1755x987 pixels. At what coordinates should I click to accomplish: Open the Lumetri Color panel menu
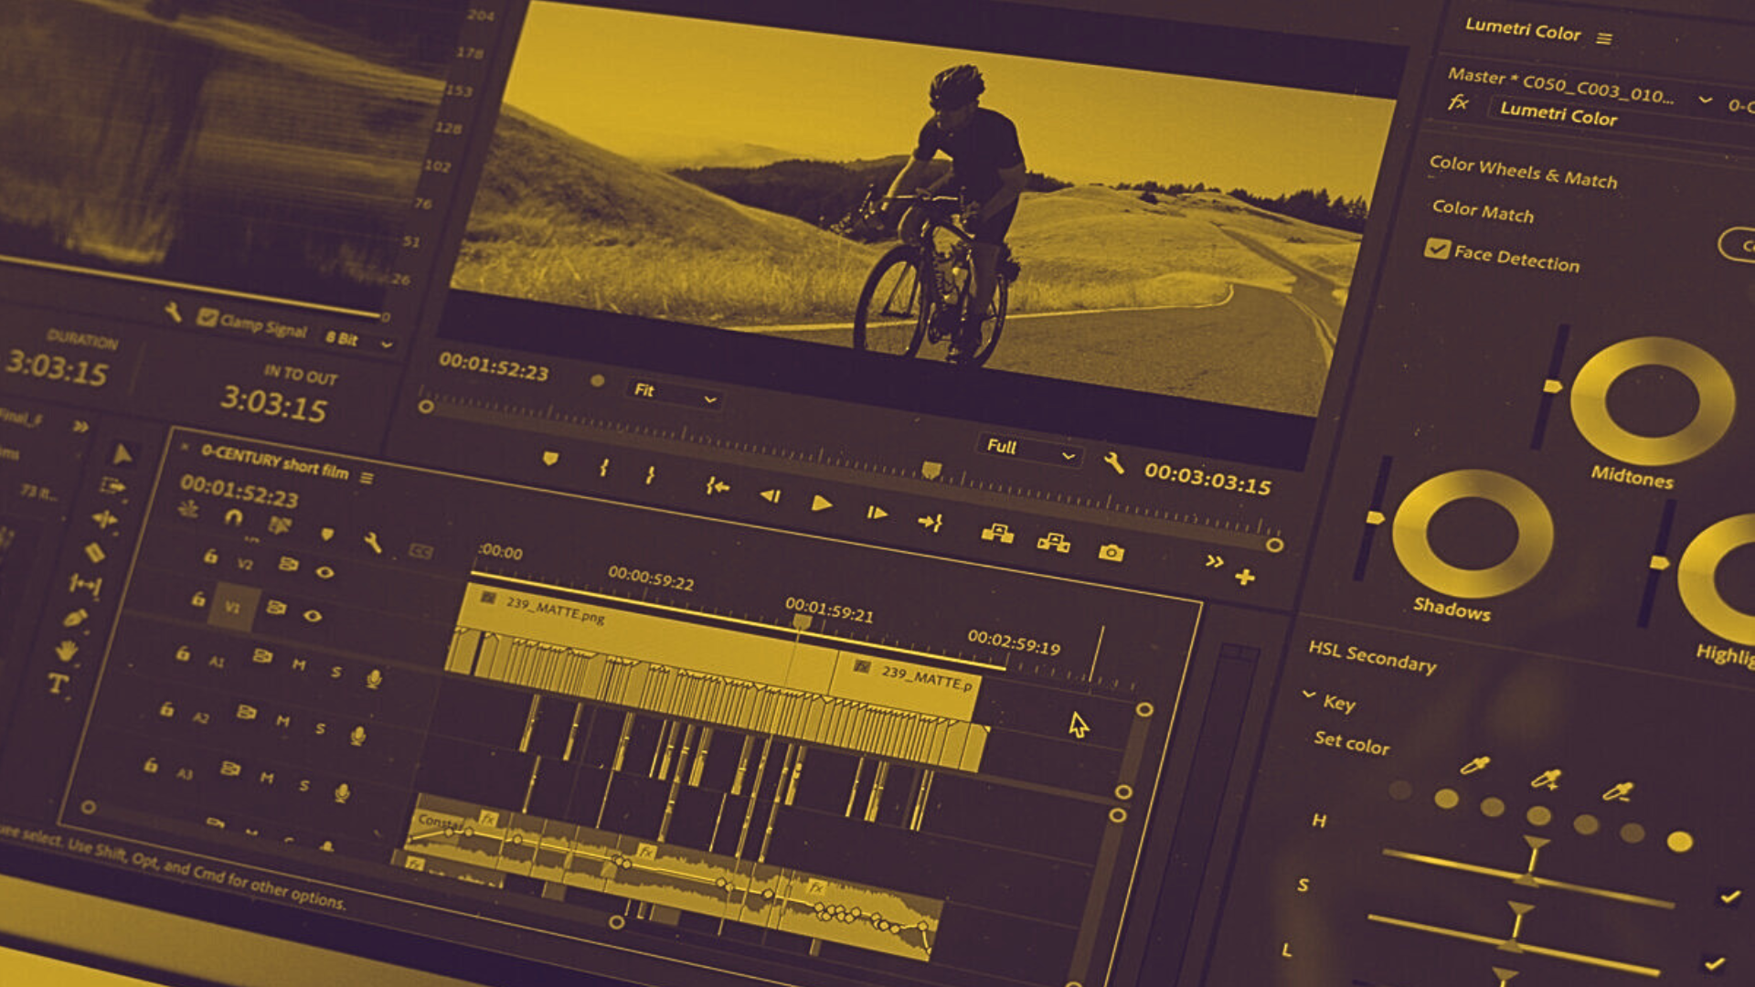1604,37
